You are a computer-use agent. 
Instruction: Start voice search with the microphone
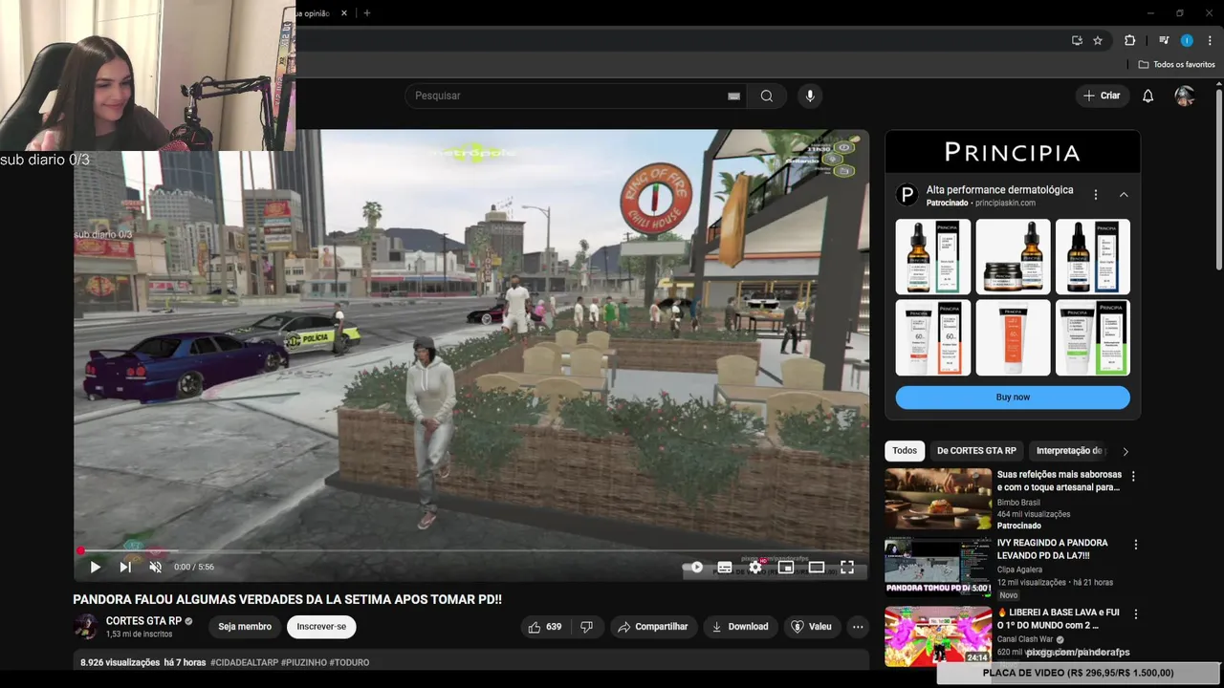click(x=810, y=96)
